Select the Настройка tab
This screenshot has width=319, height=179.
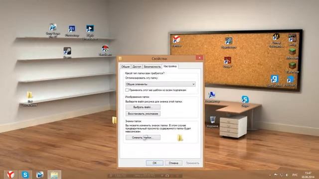point(170,66)
